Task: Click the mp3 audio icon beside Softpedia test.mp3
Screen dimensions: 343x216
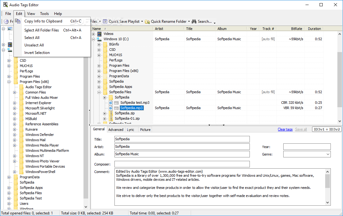Action: [x=111, y=103]
